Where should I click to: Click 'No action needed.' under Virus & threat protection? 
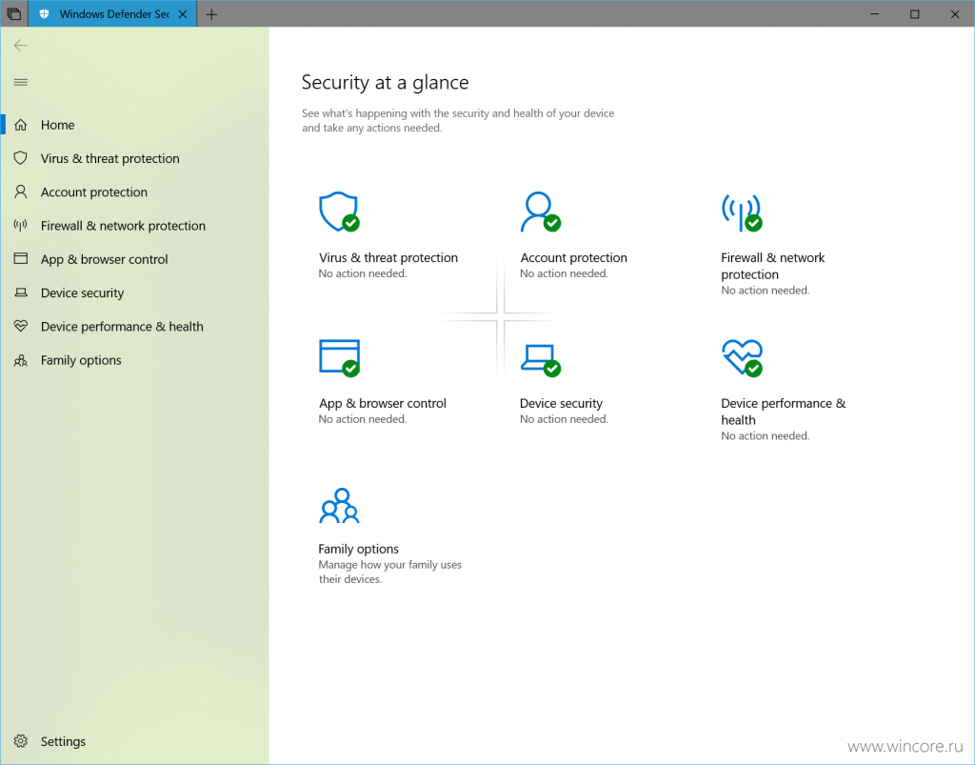click(363, 273)
